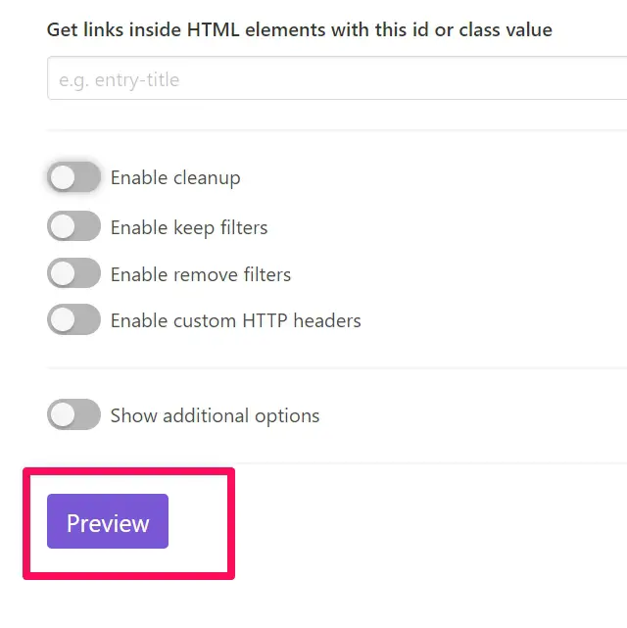Enable the custom HTTP headers toggle
Viewport: 627px width, 628px height.
pyautogui.click(x=74, y=319)
